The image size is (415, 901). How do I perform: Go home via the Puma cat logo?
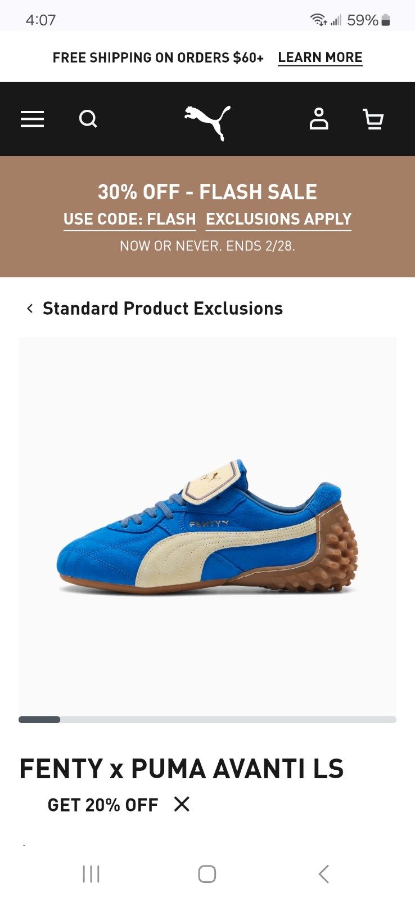click(x=207, y=122)
